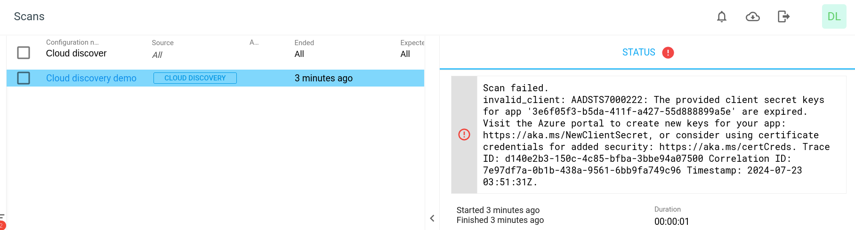Open the Cloud discovery demo scan link
855x230 pixels.
point(91,78)
